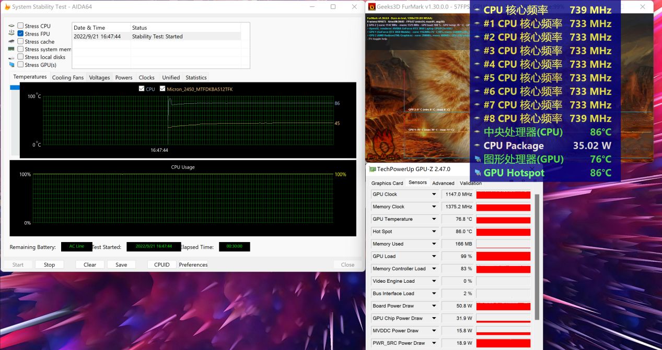
Task: Toggle the Micron_2450 checkbox in temperature graph
Action: click(162, 89)
